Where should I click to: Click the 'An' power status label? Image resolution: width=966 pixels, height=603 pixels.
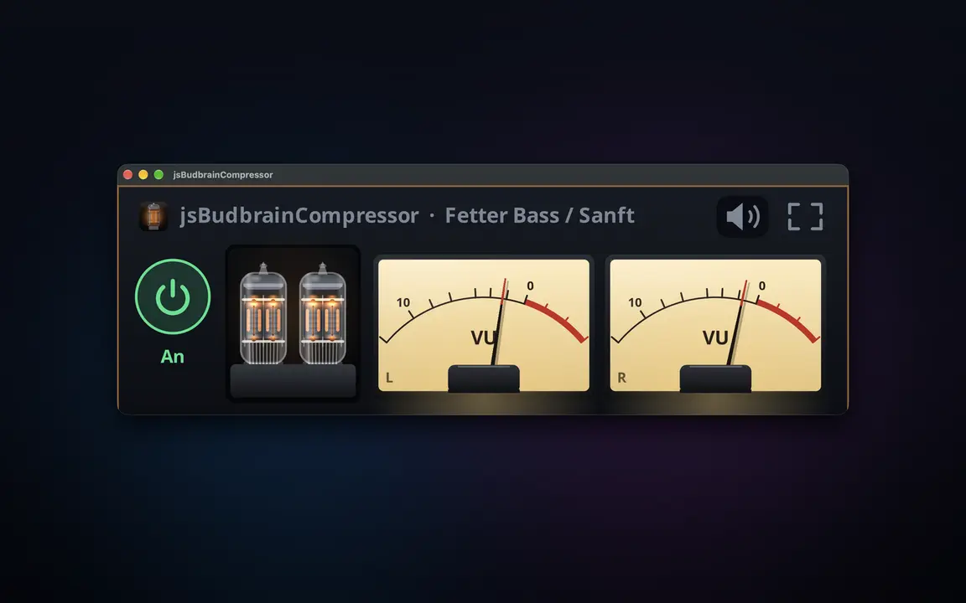(x=173, y=357)
